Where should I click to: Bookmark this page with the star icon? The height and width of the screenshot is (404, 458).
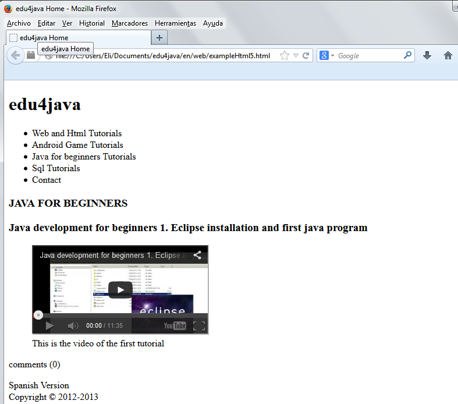(284, 55)
